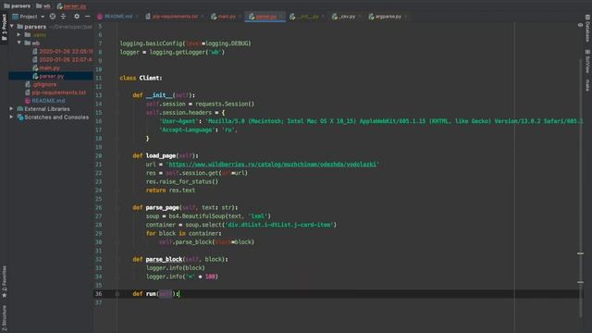This screenshot has width=592, height=333.
Task: Select Scratches and Consoles in tree
Action: pyautogui.click(x=56, y=117)
